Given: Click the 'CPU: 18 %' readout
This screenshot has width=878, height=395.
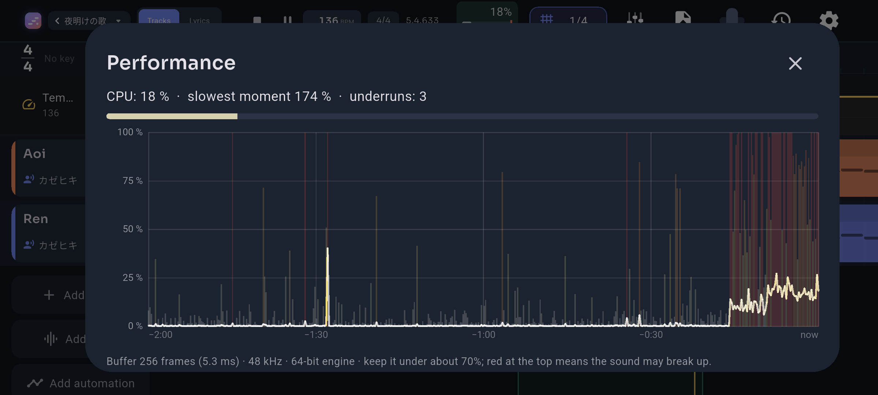Looking at the screenshot, I should [x=138, y=97].
